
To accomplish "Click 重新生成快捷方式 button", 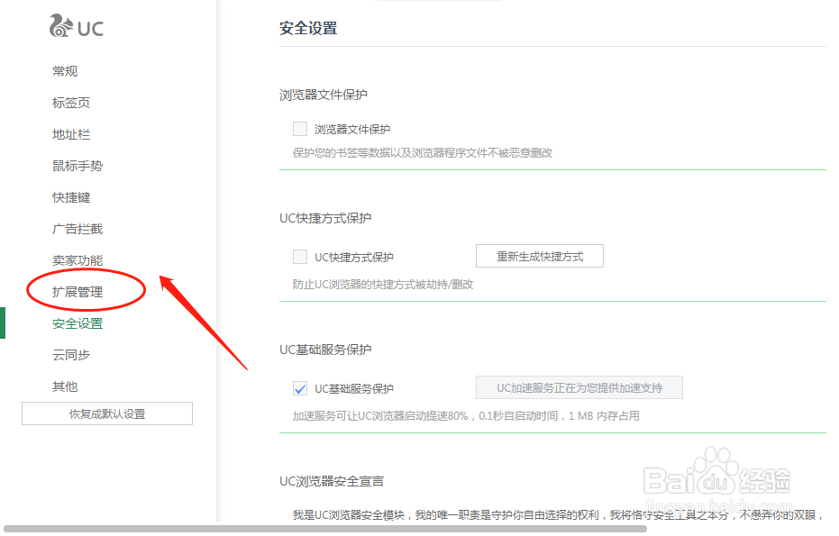I will 539,256.
